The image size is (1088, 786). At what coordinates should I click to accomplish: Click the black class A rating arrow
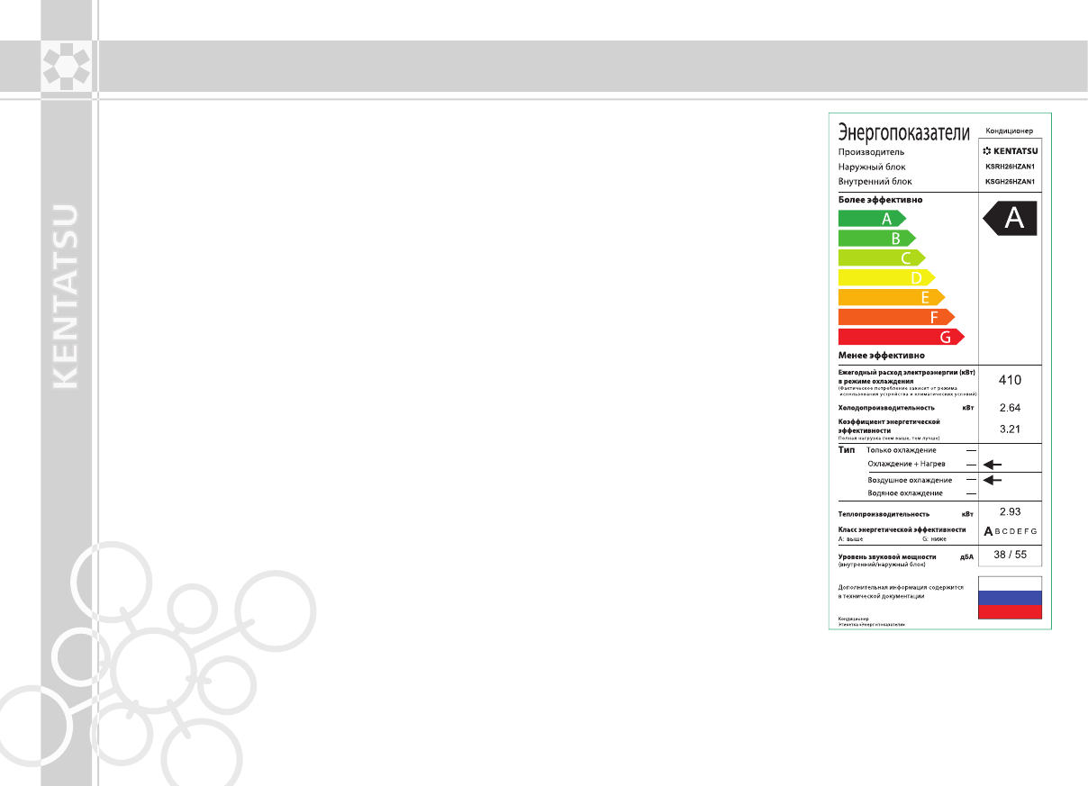click(x=1010, y=218)
